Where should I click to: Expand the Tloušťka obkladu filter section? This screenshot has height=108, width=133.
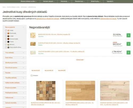click(x=15, y=78)
